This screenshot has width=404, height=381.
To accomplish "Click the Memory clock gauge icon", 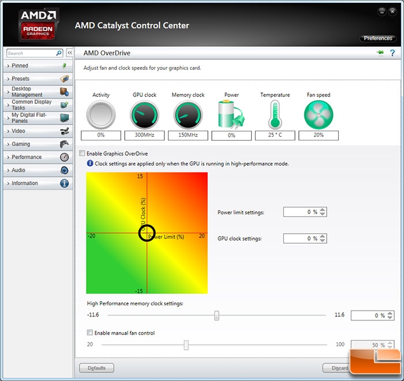I will click(188, 114).
